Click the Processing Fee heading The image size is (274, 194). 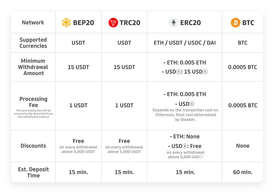33,102
